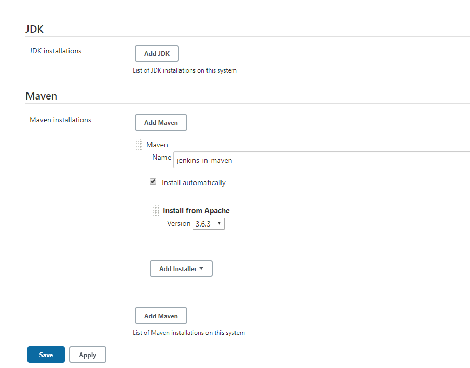Click the Version dropdown arrow

tap(219, 223)
